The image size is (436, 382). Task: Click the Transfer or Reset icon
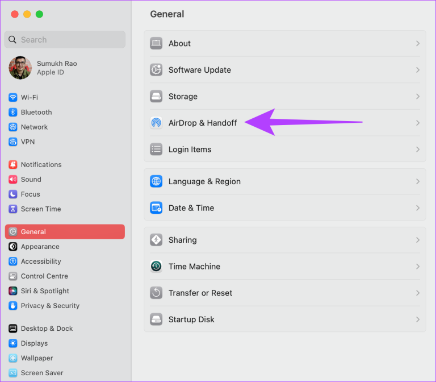tap(156, 293)
